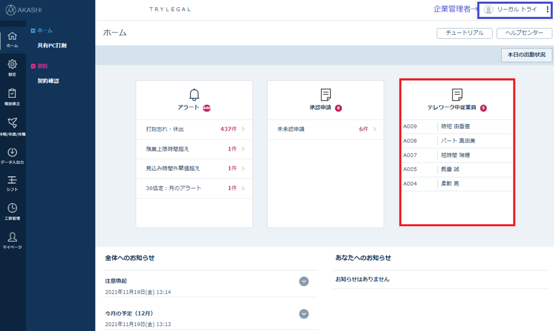The width and height of the screenshot is (554, 331).
Task: Open the 確認修正 clipboard icon
Action: point(13,93)
